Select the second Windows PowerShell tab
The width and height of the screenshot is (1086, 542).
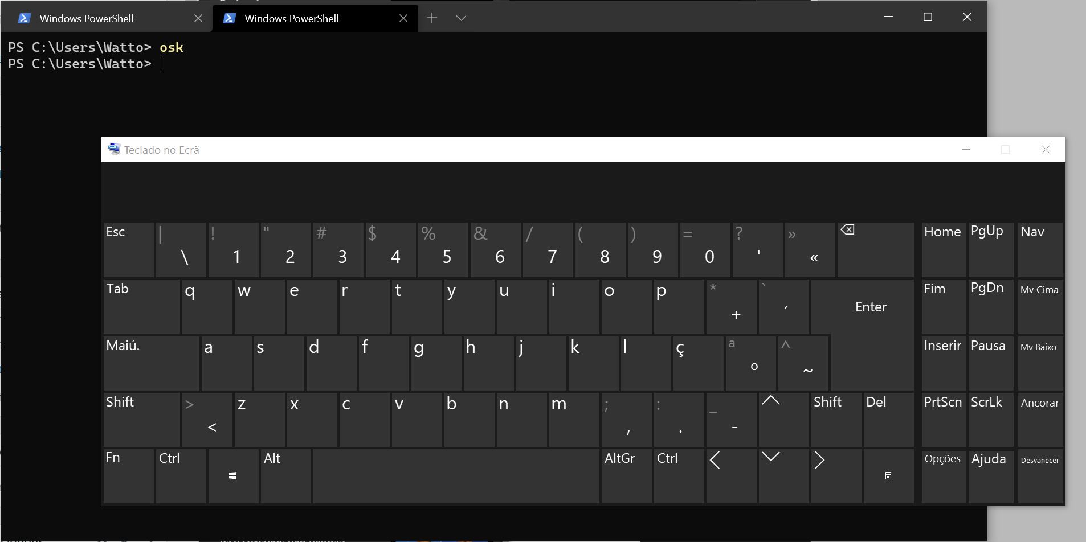(x=315, y=18)
